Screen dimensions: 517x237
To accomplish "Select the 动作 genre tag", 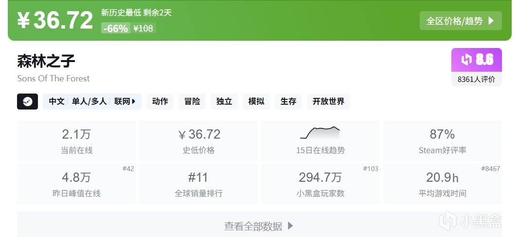I will tap(160, 102).
